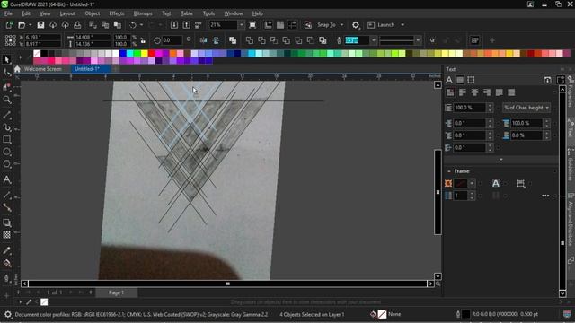575x323 pixels.
Task: Open % of Char. height dropdown
Action: click(526, 108)
